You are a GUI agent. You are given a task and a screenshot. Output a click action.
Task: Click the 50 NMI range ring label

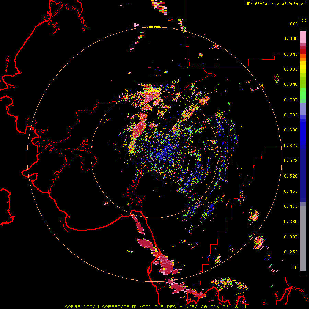pos(154,91)
